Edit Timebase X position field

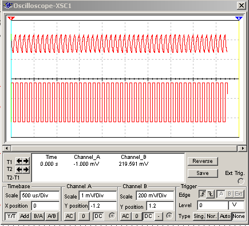coord(46,206)
